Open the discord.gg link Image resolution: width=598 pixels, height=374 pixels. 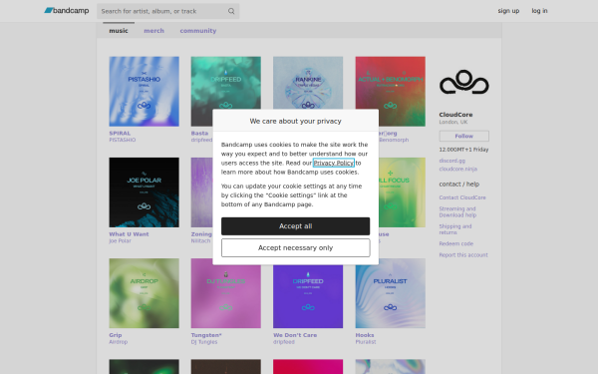(x=451, y=161)
